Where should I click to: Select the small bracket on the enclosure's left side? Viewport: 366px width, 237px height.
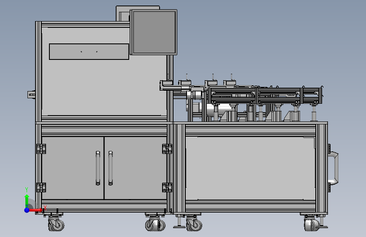tap(31, 94)
